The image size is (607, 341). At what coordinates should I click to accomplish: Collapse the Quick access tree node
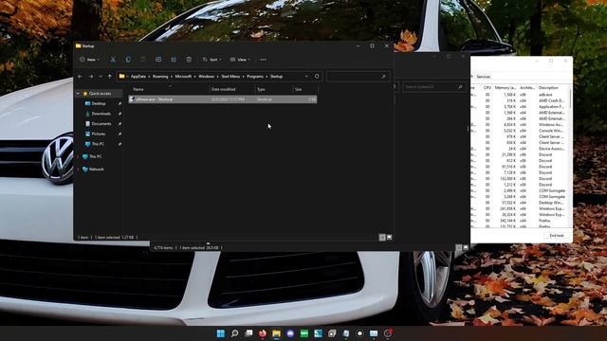click(78, 94)
